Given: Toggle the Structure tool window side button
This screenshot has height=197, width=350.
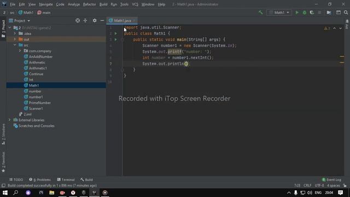Looking at the screenshot, I should point(3,134).
